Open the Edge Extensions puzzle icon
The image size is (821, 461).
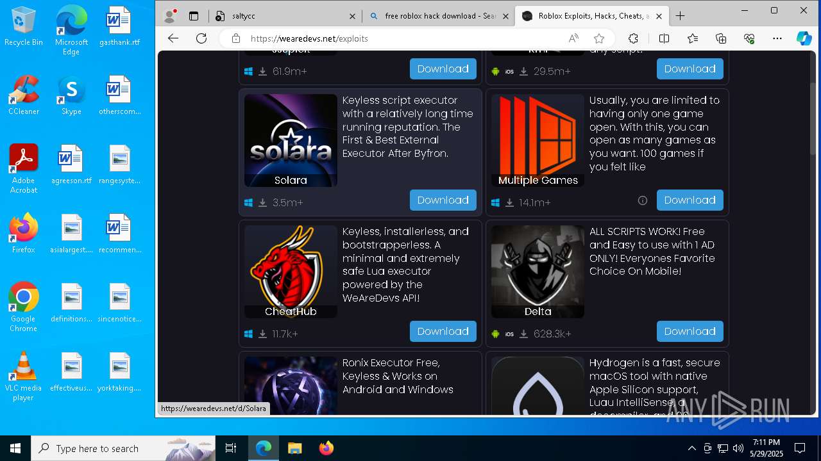[633, 38]
